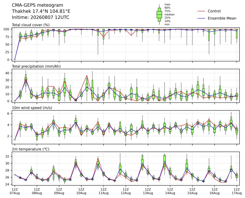Click the Thakhek 17.4°N 104.81°E location text
The image size is (245, 198).
tap(41, 11)
